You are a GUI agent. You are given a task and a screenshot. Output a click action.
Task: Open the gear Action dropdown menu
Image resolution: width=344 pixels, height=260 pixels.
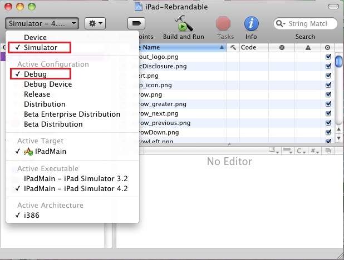(95, 23)
